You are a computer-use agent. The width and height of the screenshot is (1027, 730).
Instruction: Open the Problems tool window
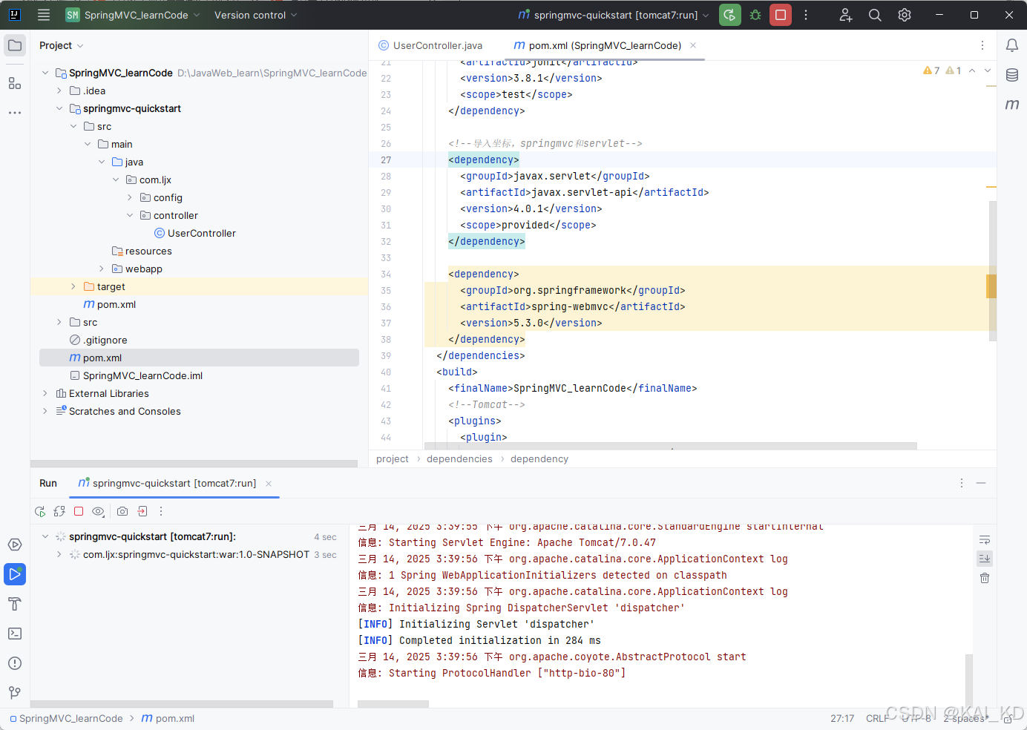pos(15,663)
